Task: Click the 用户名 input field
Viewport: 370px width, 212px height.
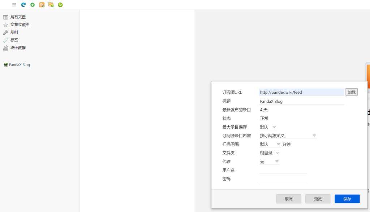Action: point(283,170)
